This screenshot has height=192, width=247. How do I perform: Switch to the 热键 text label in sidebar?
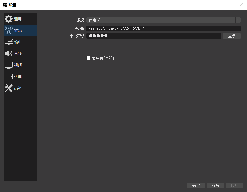point(18,77)
